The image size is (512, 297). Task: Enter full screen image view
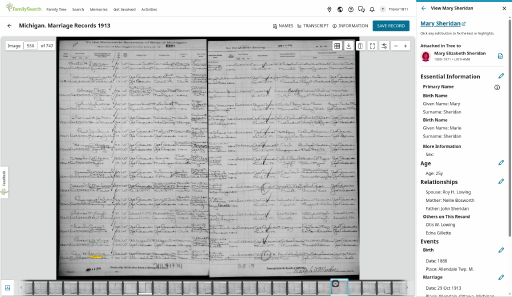[372, 46]
